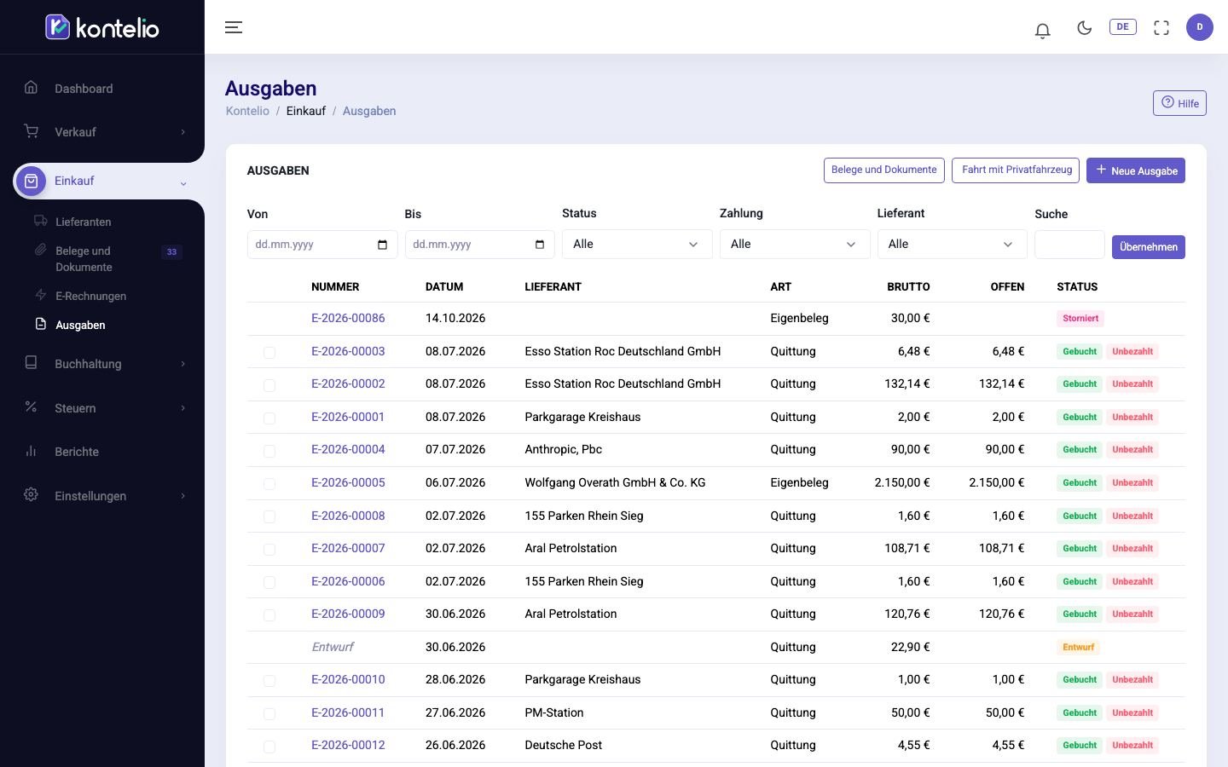Tick the checkbox for E-2026-00003
Image resolution: width=1228 pixels, height=767 pixels.
pyautogui.click(x=269, y=352)
